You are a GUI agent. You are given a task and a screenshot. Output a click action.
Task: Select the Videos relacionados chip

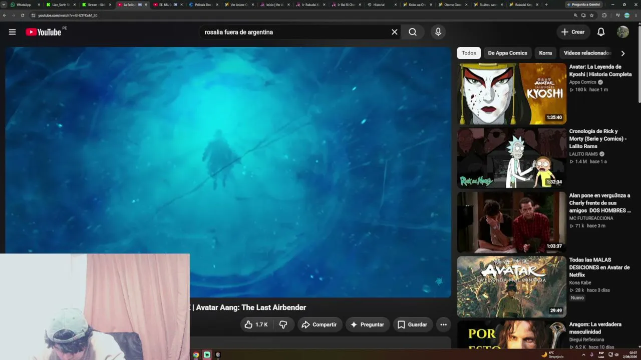(x=587, y=53)
